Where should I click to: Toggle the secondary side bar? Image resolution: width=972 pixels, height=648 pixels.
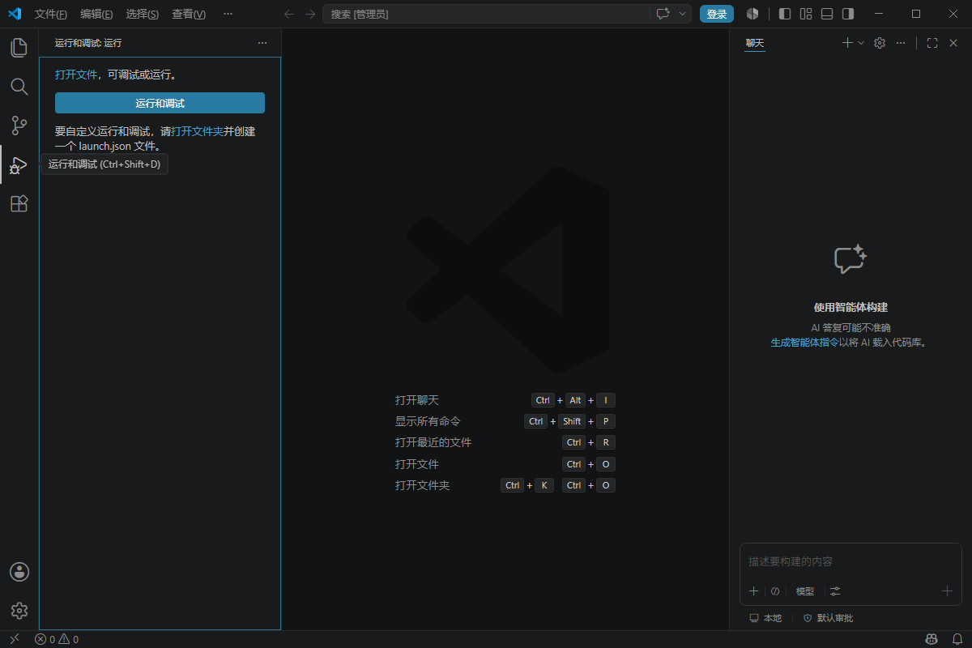pyautogui.click(x=848, y=14)
